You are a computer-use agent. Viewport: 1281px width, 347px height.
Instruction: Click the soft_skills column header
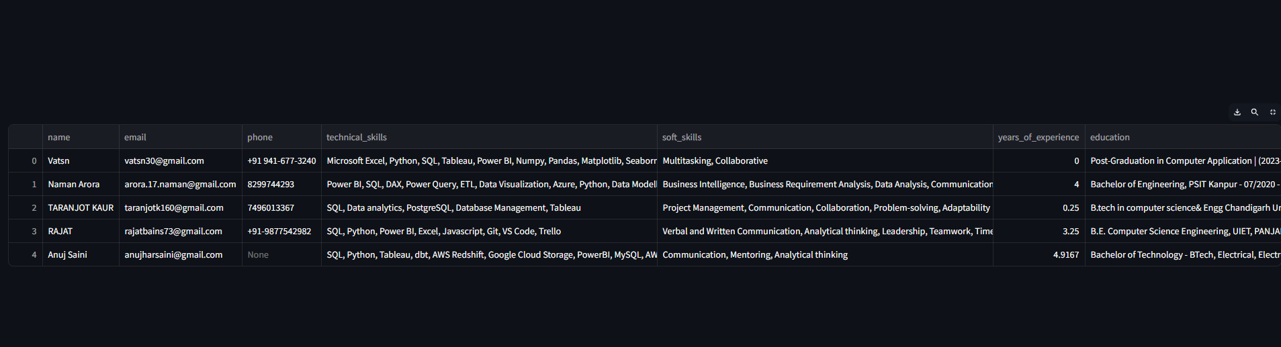pos(825,137)
